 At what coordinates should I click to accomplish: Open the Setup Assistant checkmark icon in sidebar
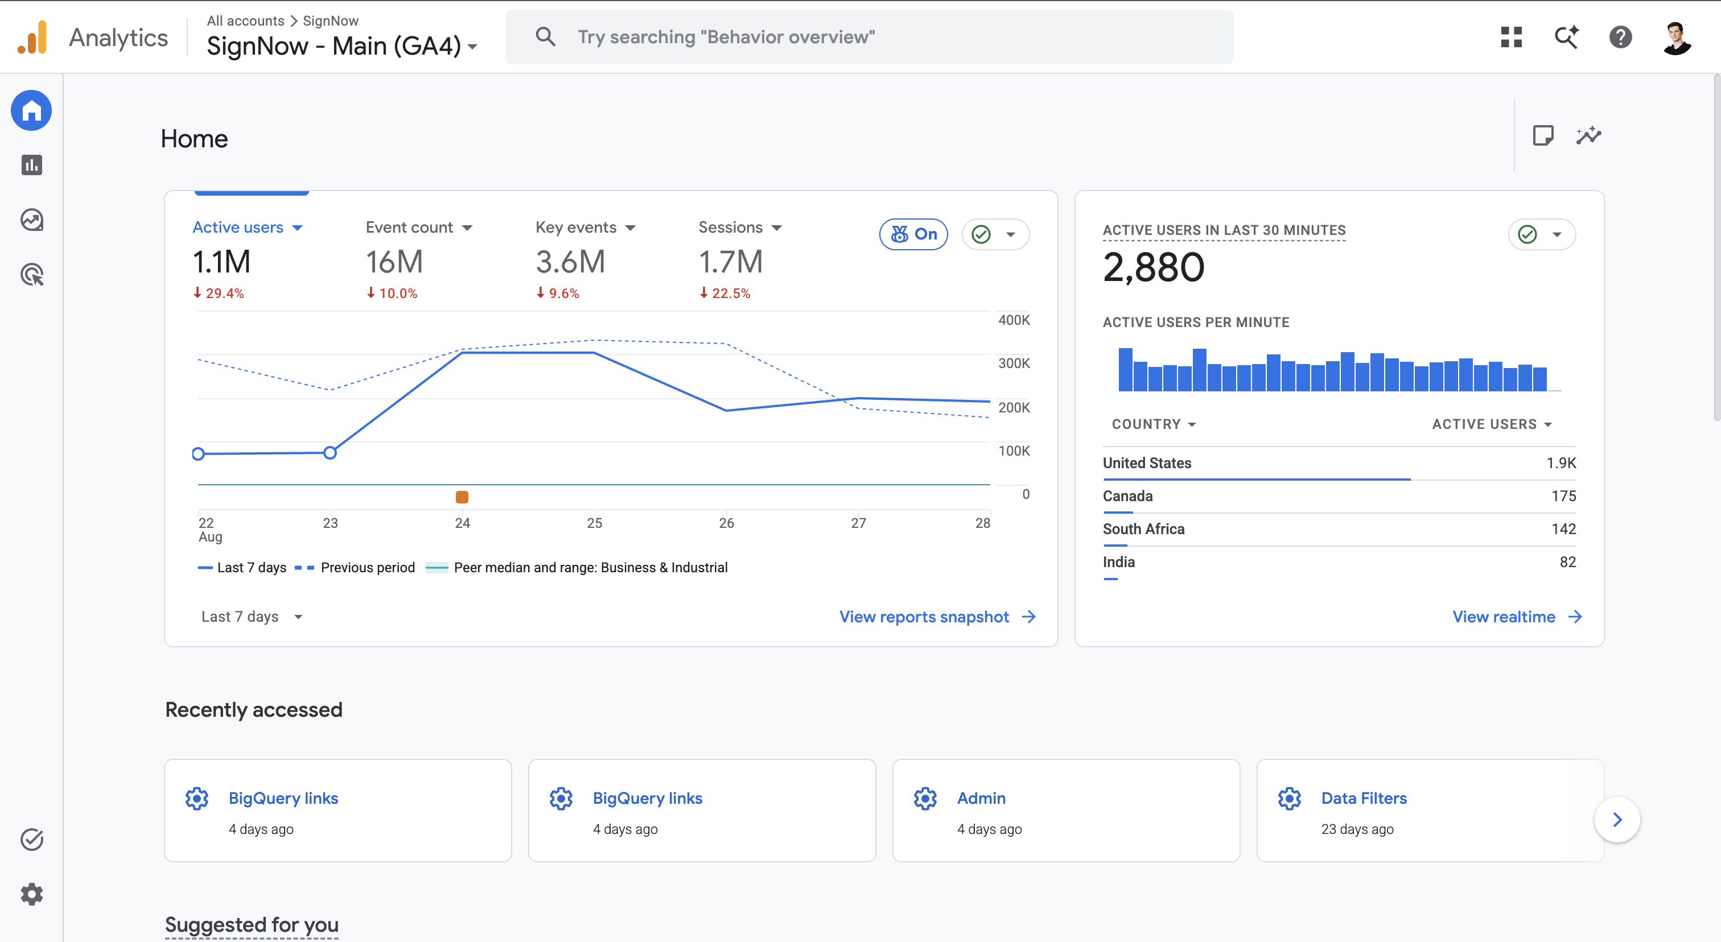31,839
